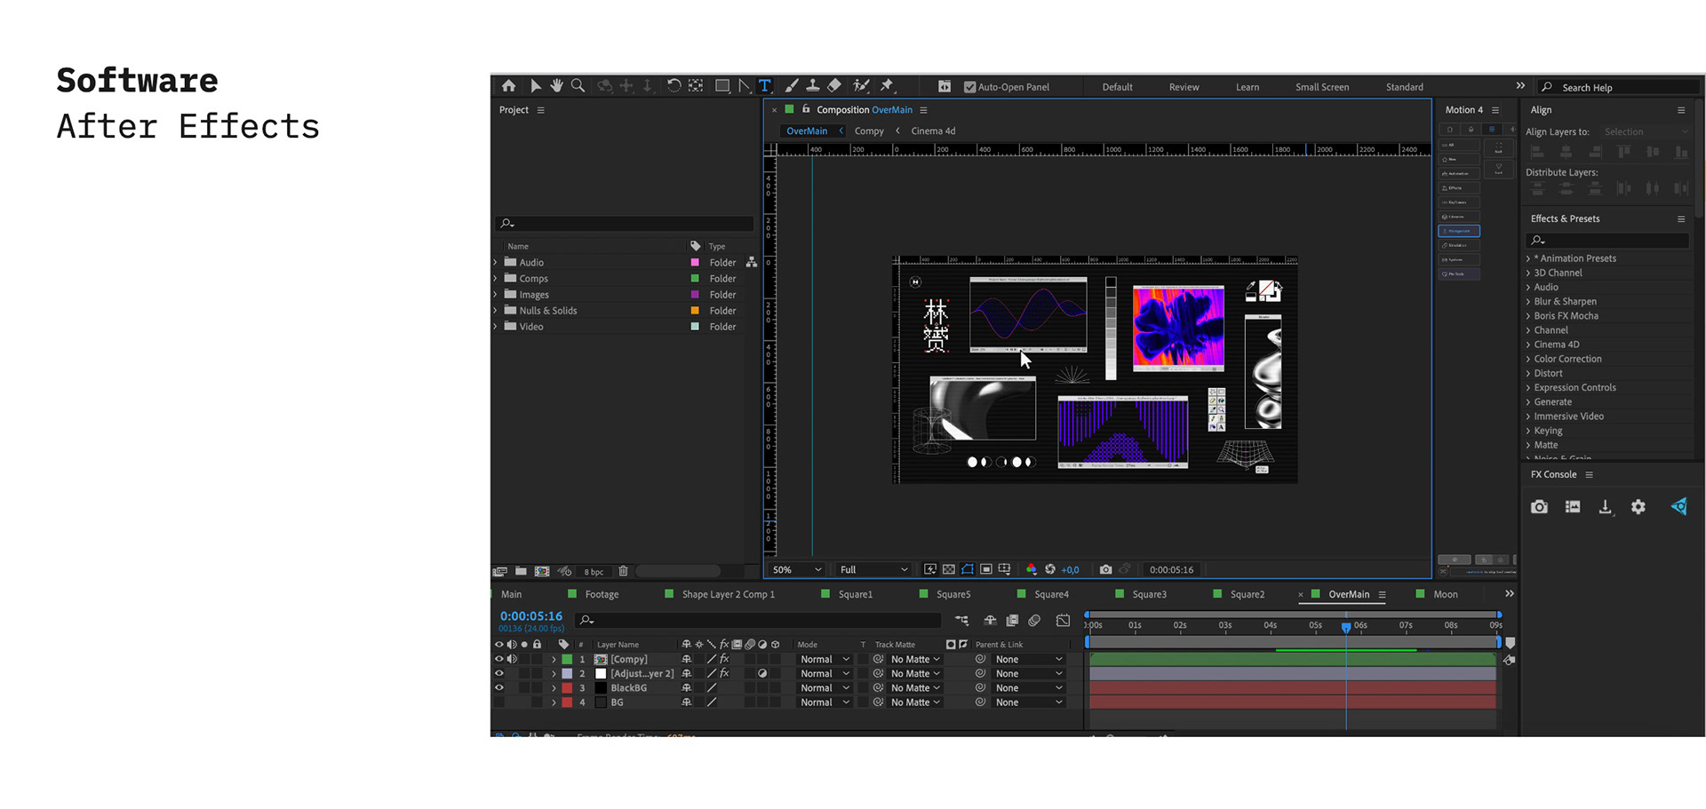Click the 8 bpc color depth button
The height and width of the screenshot is (809, 1706).
(x=594, y=571)
